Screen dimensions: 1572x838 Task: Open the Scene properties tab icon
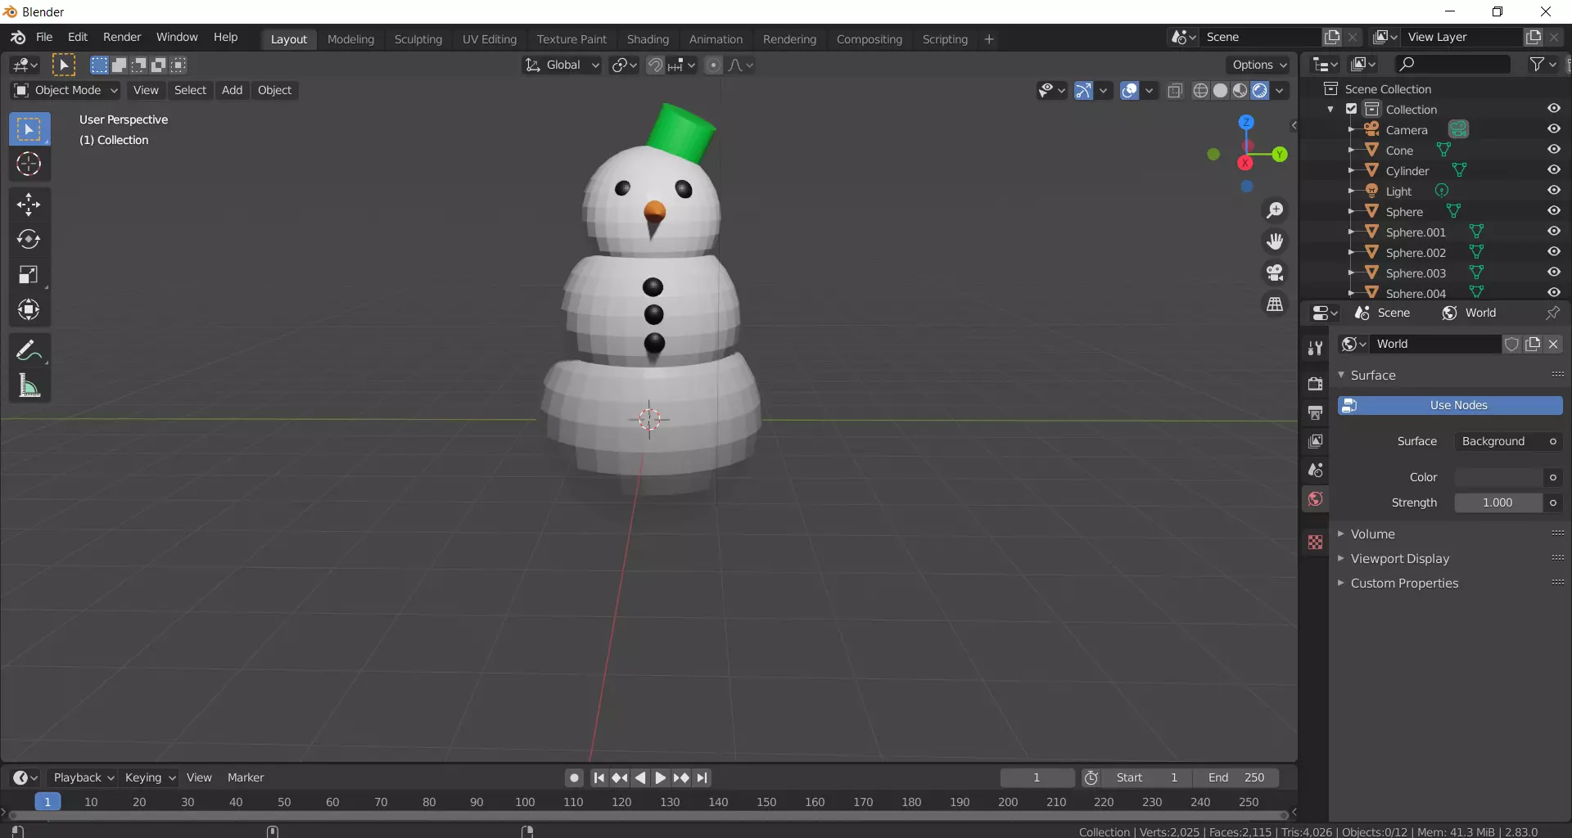click(x=1315, y=470)
